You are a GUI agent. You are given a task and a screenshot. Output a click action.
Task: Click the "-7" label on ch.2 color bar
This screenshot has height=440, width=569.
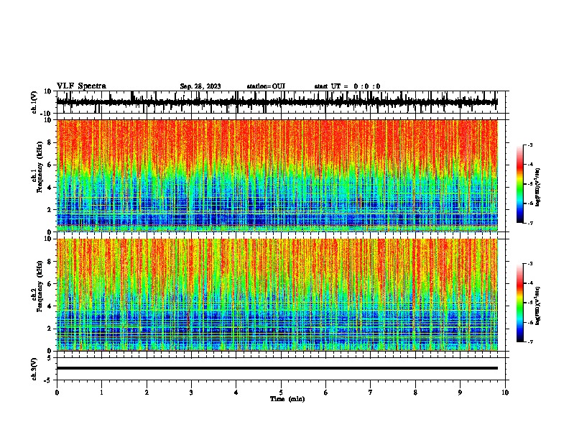(529, 342)
